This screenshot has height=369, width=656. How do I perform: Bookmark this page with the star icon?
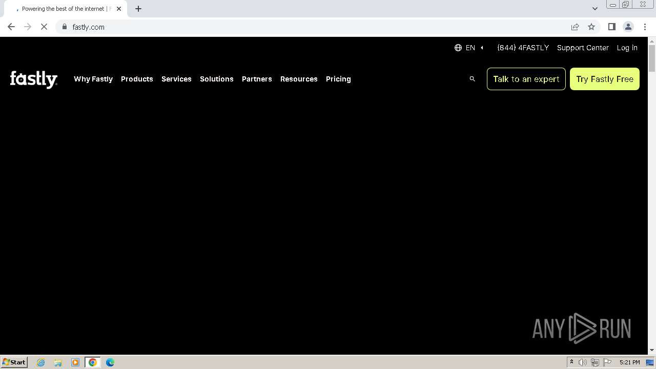point(591,27)
